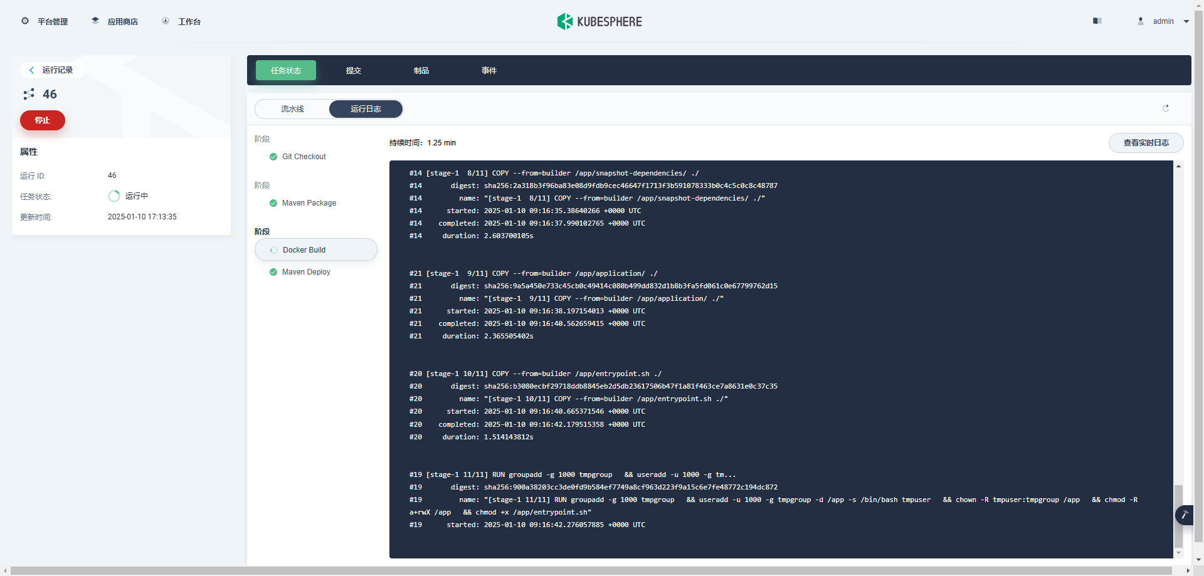
Task: Click 平台管理 menu label
Action: 53,21
